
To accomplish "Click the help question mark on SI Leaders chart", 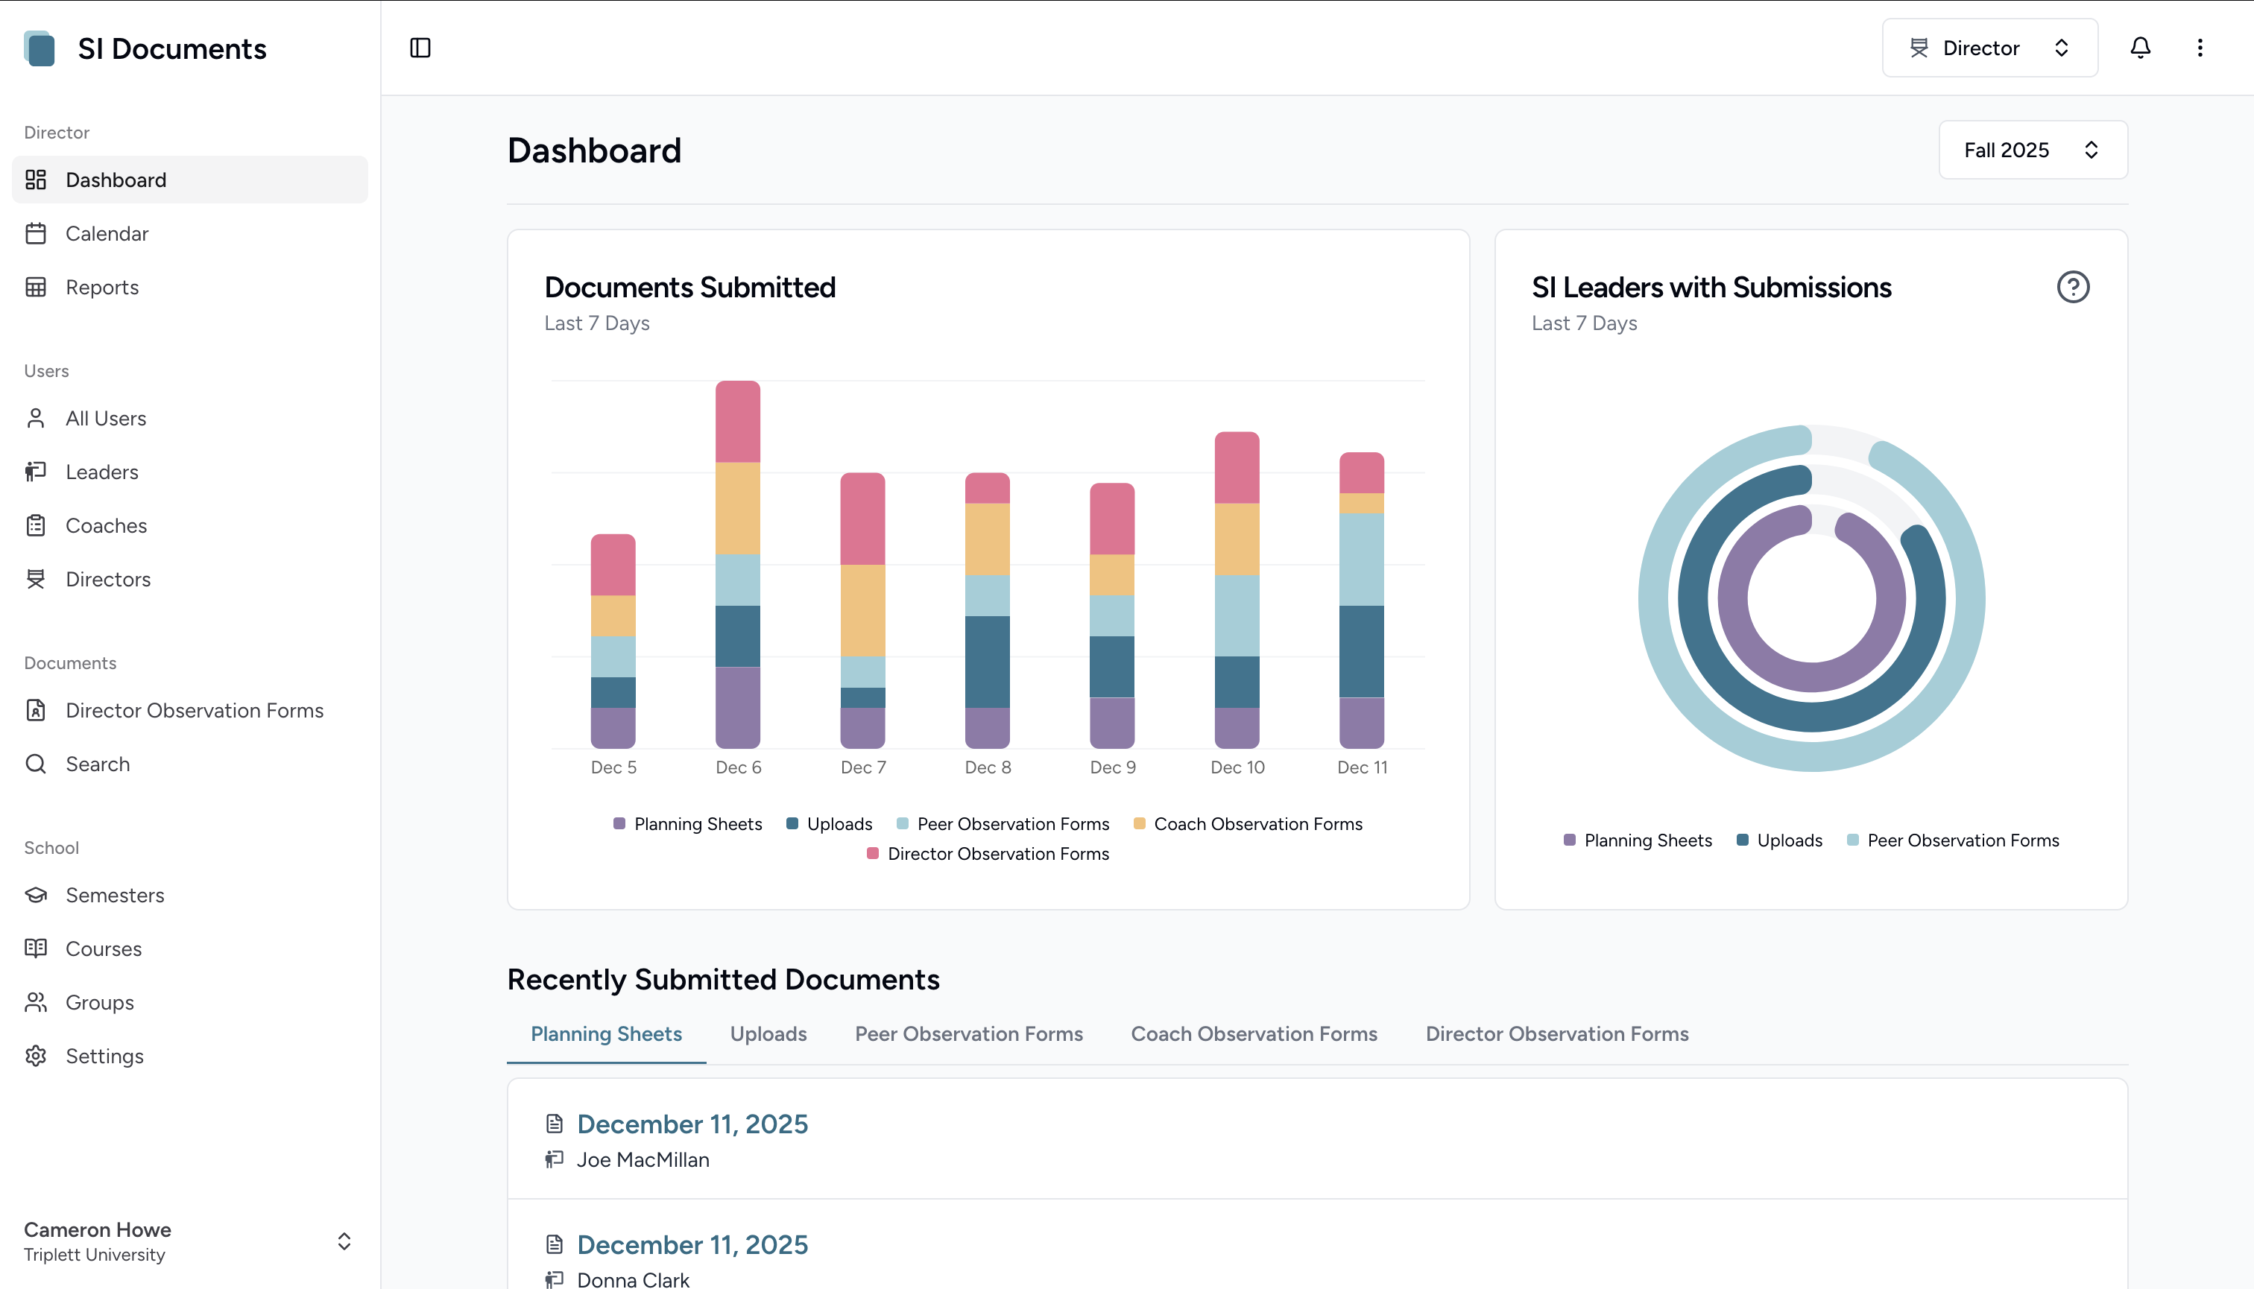I will point(2074,287).
